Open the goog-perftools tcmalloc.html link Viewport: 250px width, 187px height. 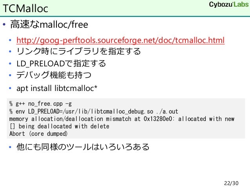[x=120, y=40]
